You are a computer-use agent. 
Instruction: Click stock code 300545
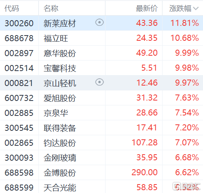pyautogui.click(x=19, y=128)
